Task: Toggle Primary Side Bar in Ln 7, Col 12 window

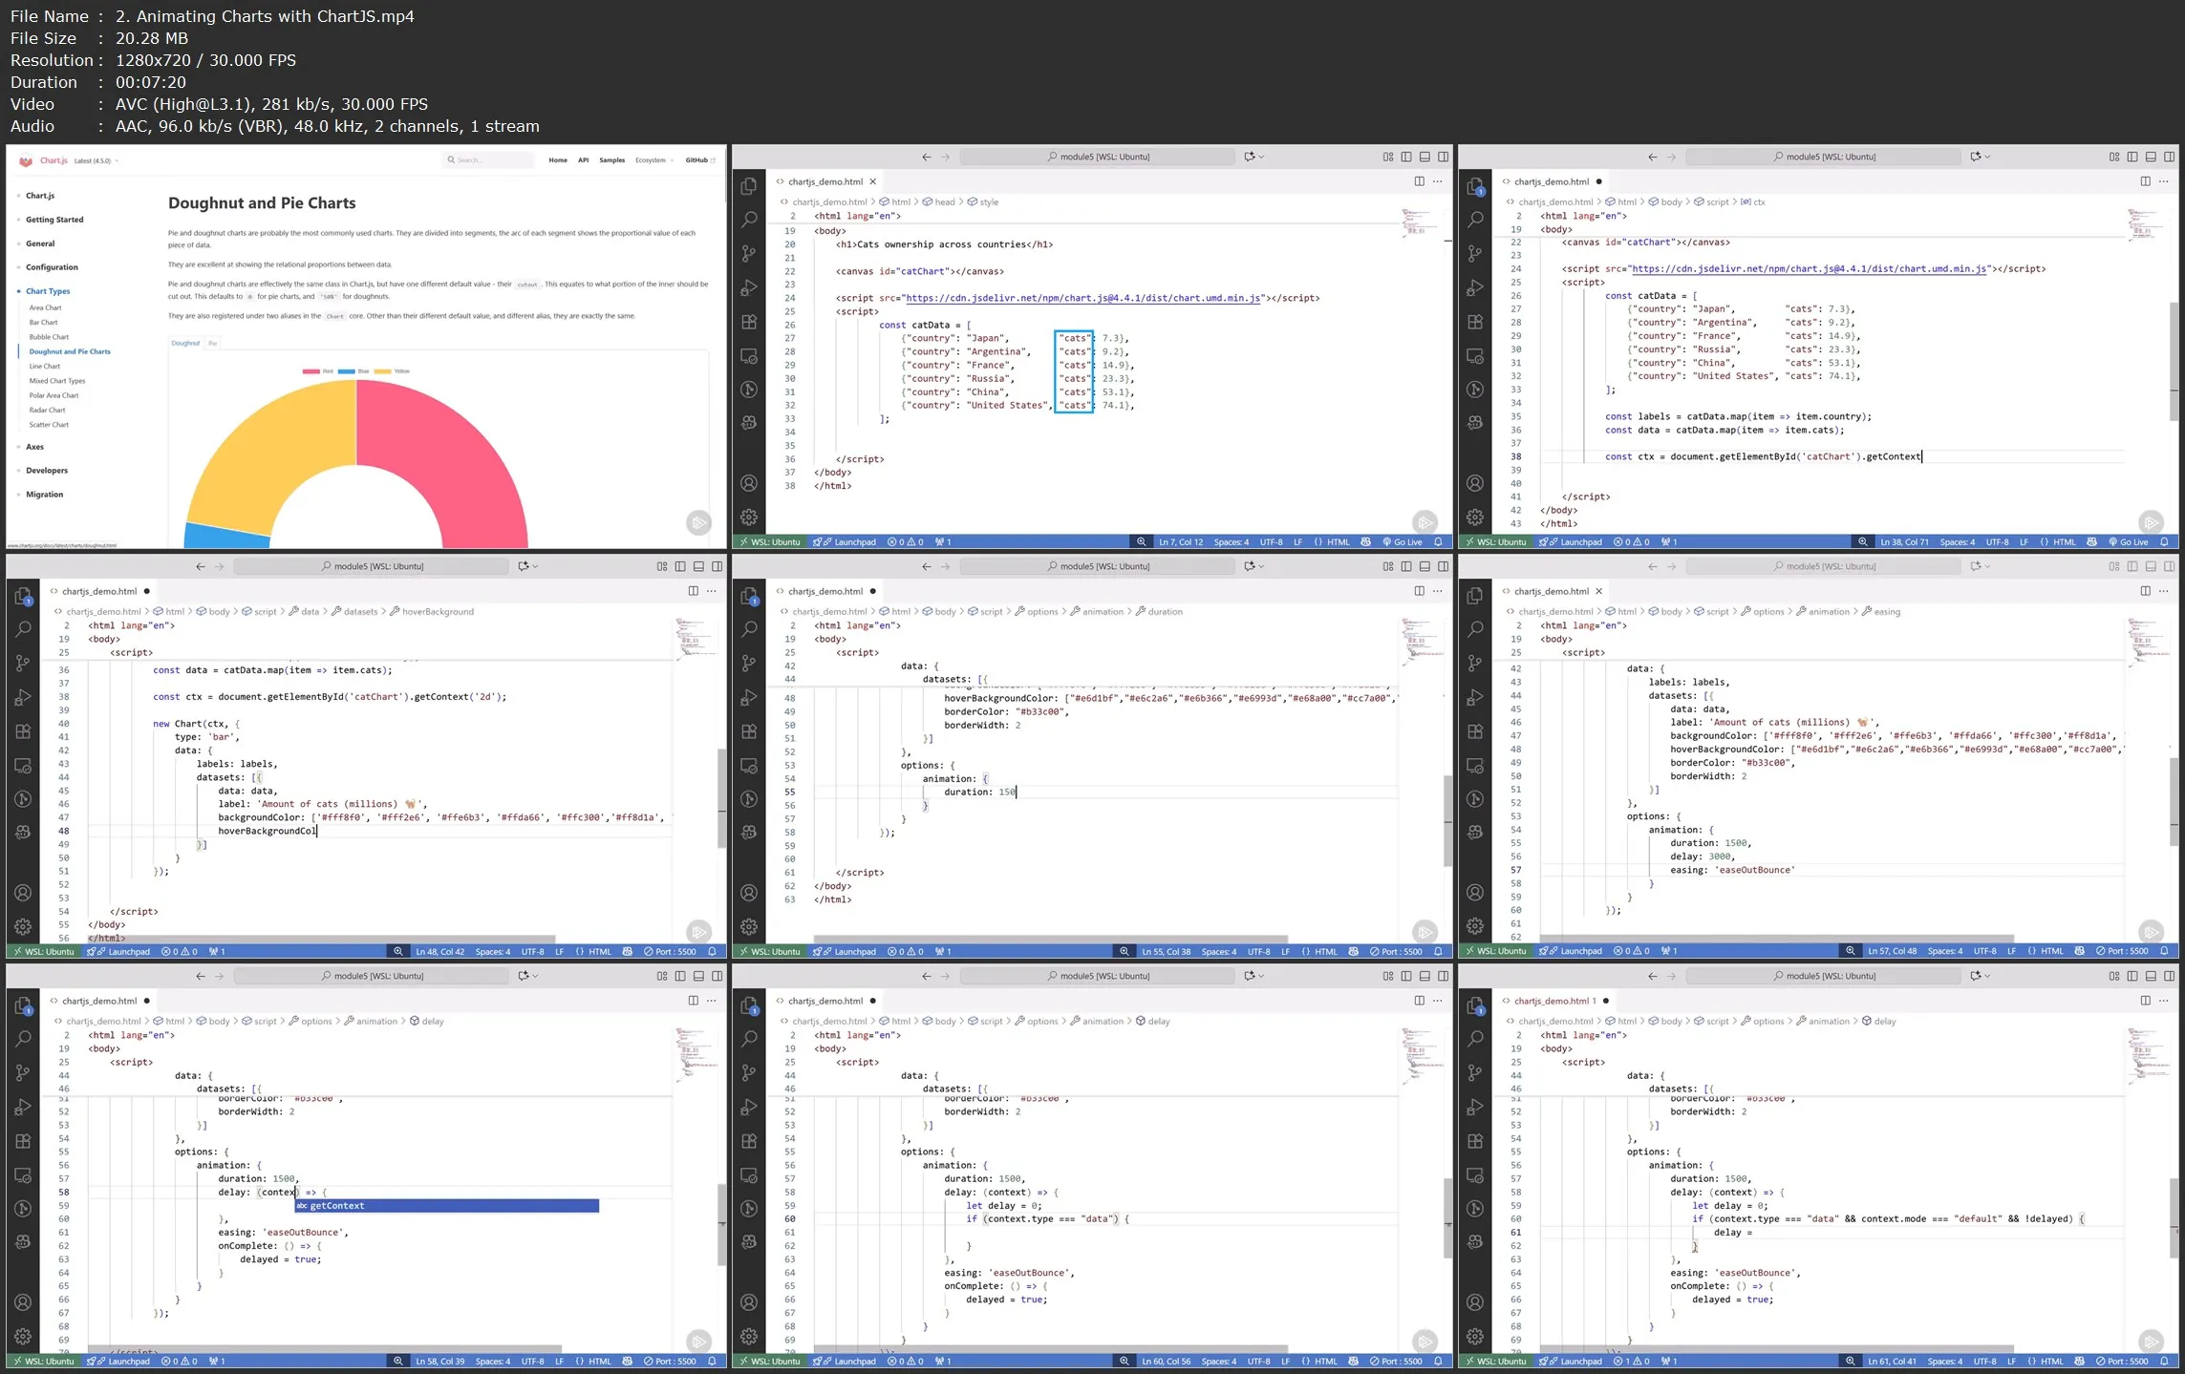Action: pos(1405,157)
